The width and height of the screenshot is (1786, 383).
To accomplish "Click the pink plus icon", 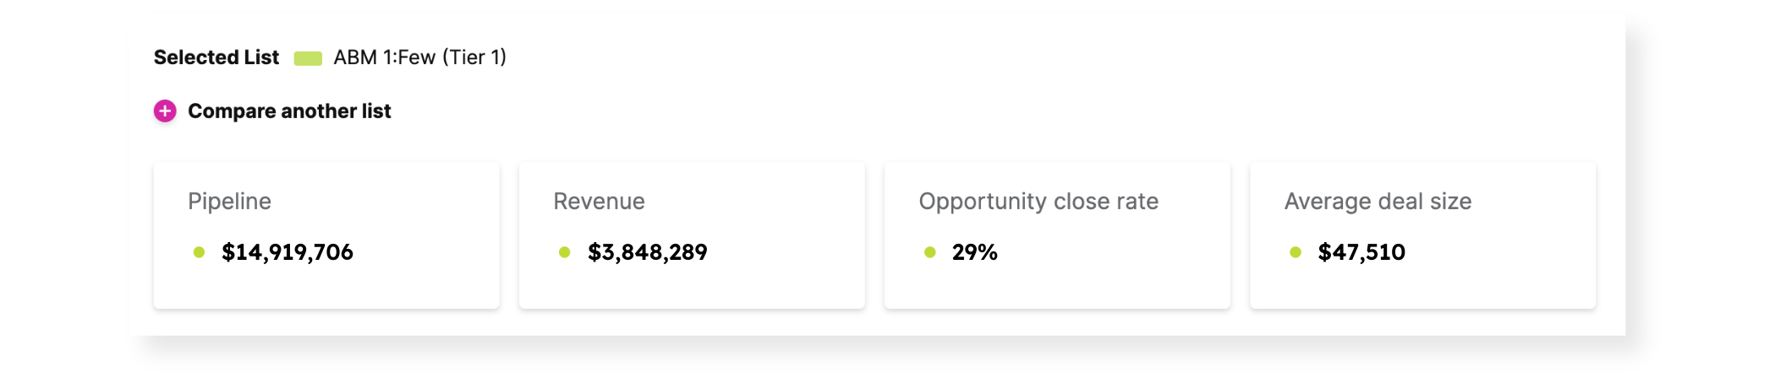I will [165, 111].
